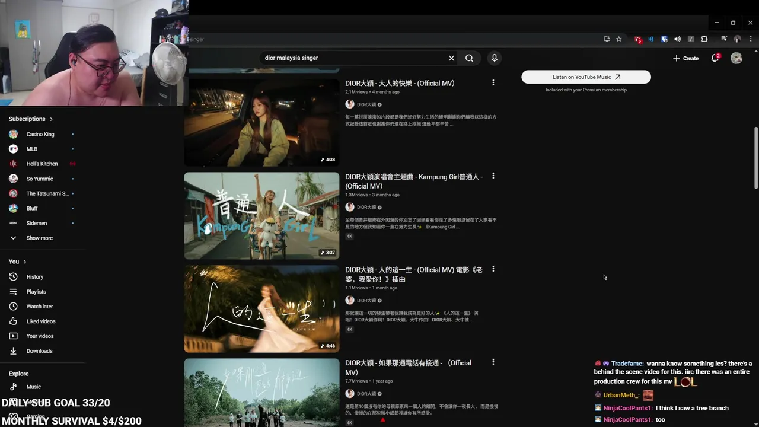759x427 pixels.
Task: Click the install app icon in address bar
Action: tap(607, 39)
